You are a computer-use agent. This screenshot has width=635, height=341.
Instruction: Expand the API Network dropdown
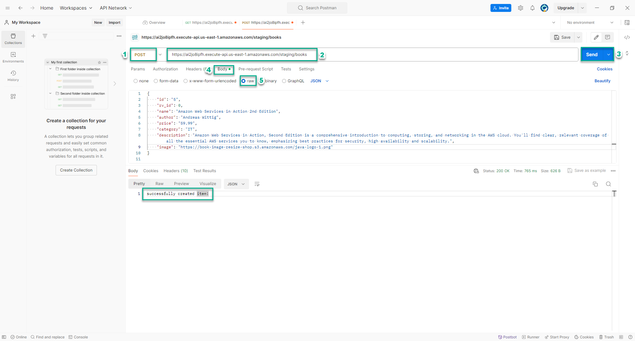[x=116, y=8]
